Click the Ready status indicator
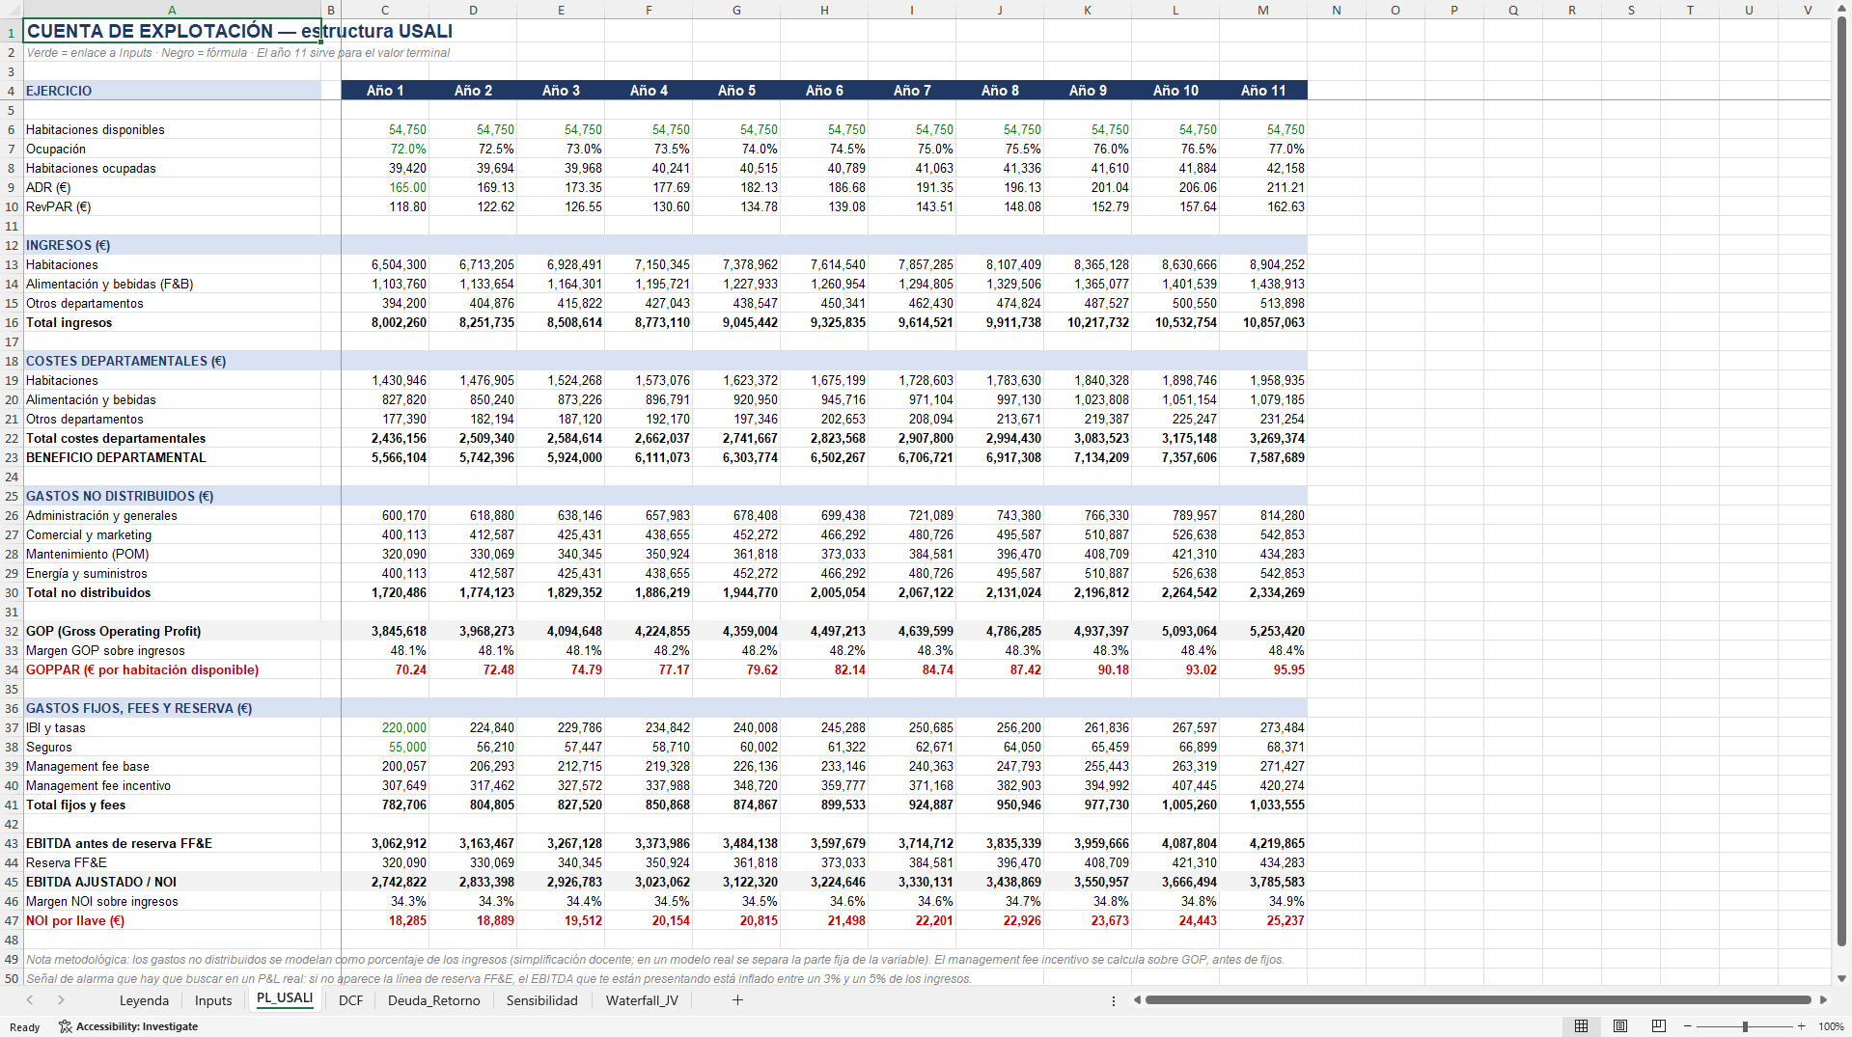Viewport: 1852px width, 1037px height. 25,1027
